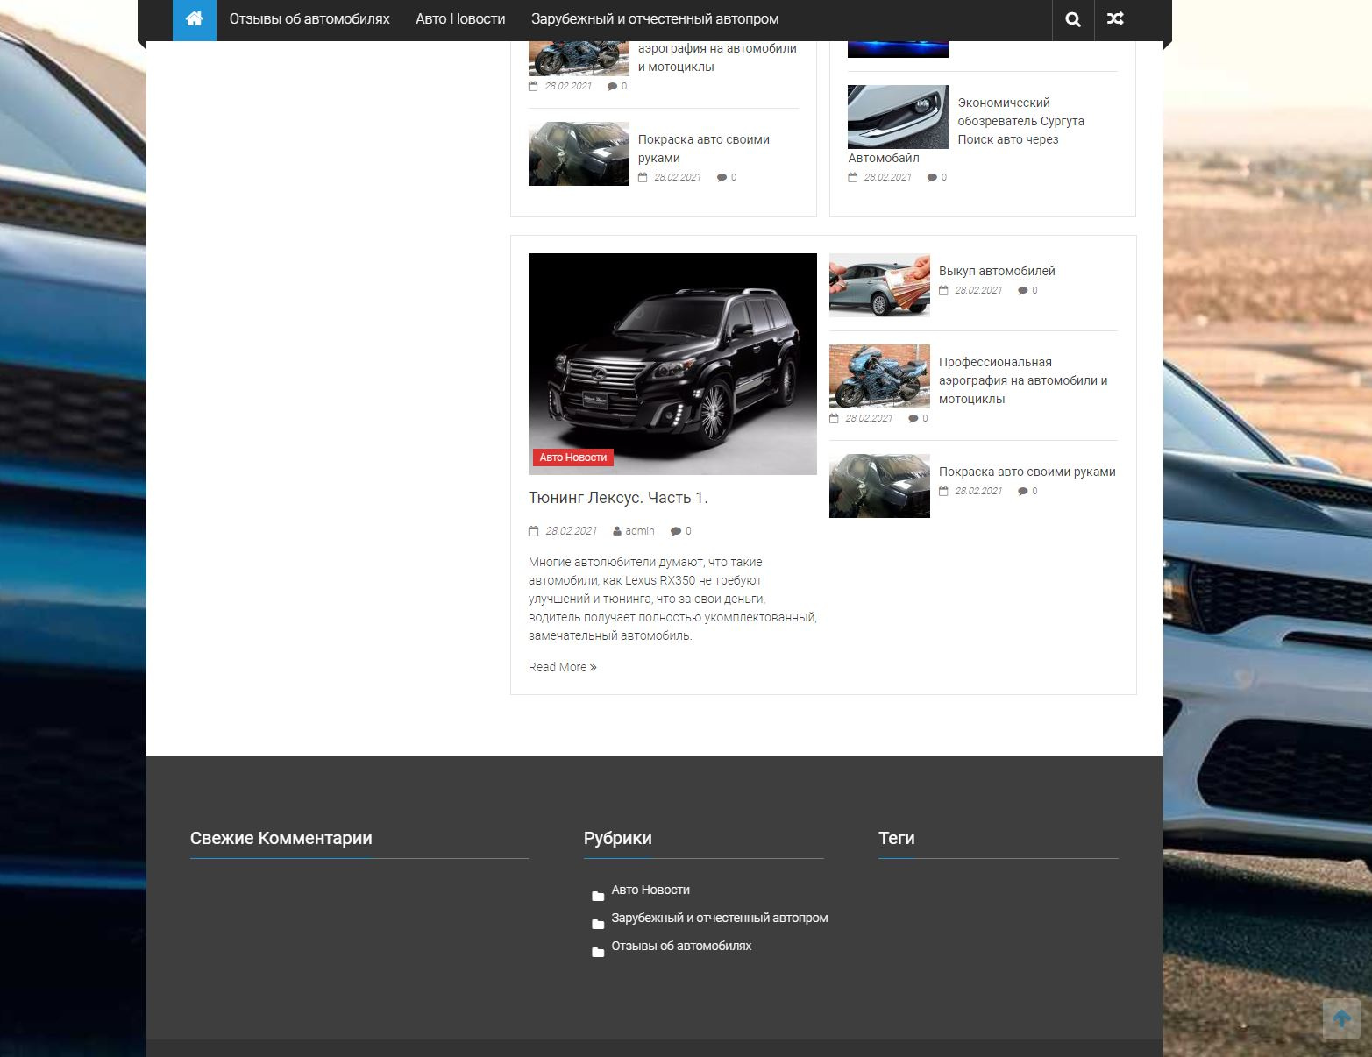Viewport: 1372px width, 1057px height.
Task: Click the scroll-to-top arrow button
Action: (x=1341, y=1018)
